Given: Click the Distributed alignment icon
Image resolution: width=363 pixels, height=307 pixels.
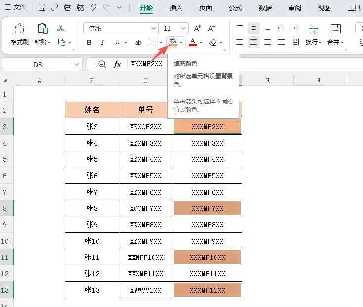Looking at the screenshot, I should click(x=295, y=42).
